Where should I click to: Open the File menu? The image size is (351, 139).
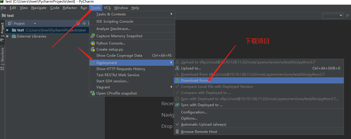[x=4, y=8]
